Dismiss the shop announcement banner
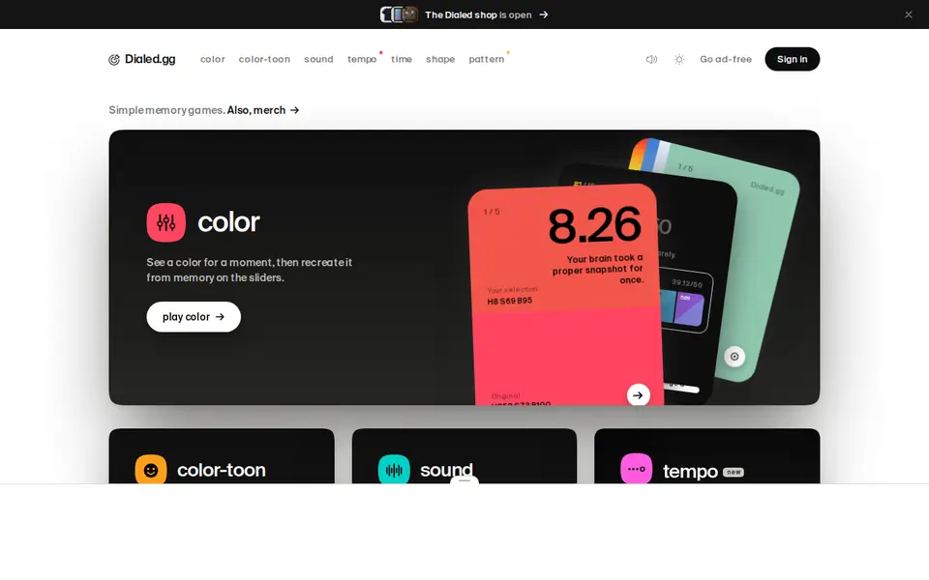This screenshot has width=929, height=580. pos(909,14)
